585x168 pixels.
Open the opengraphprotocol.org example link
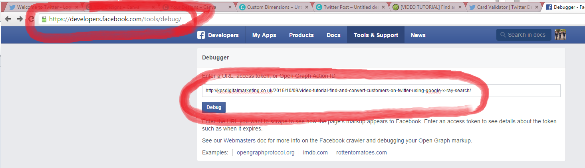click(266, 152)
